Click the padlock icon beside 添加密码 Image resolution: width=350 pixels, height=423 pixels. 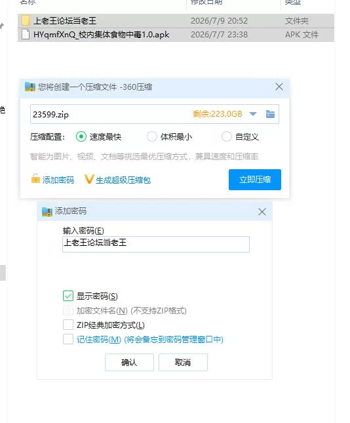pyautogui.click(x=35, y=178)
